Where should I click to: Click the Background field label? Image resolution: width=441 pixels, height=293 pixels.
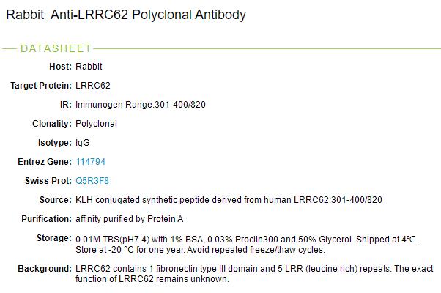coord(45,269)
